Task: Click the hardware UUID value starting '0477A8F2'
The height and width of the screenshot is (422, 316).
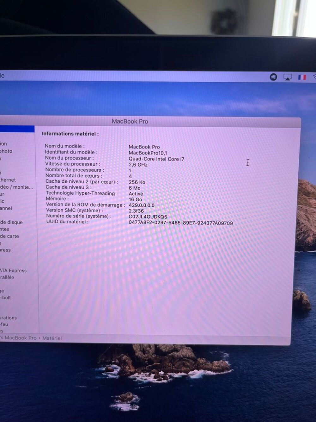Action: pyautogui.click(x=181, y=223)
